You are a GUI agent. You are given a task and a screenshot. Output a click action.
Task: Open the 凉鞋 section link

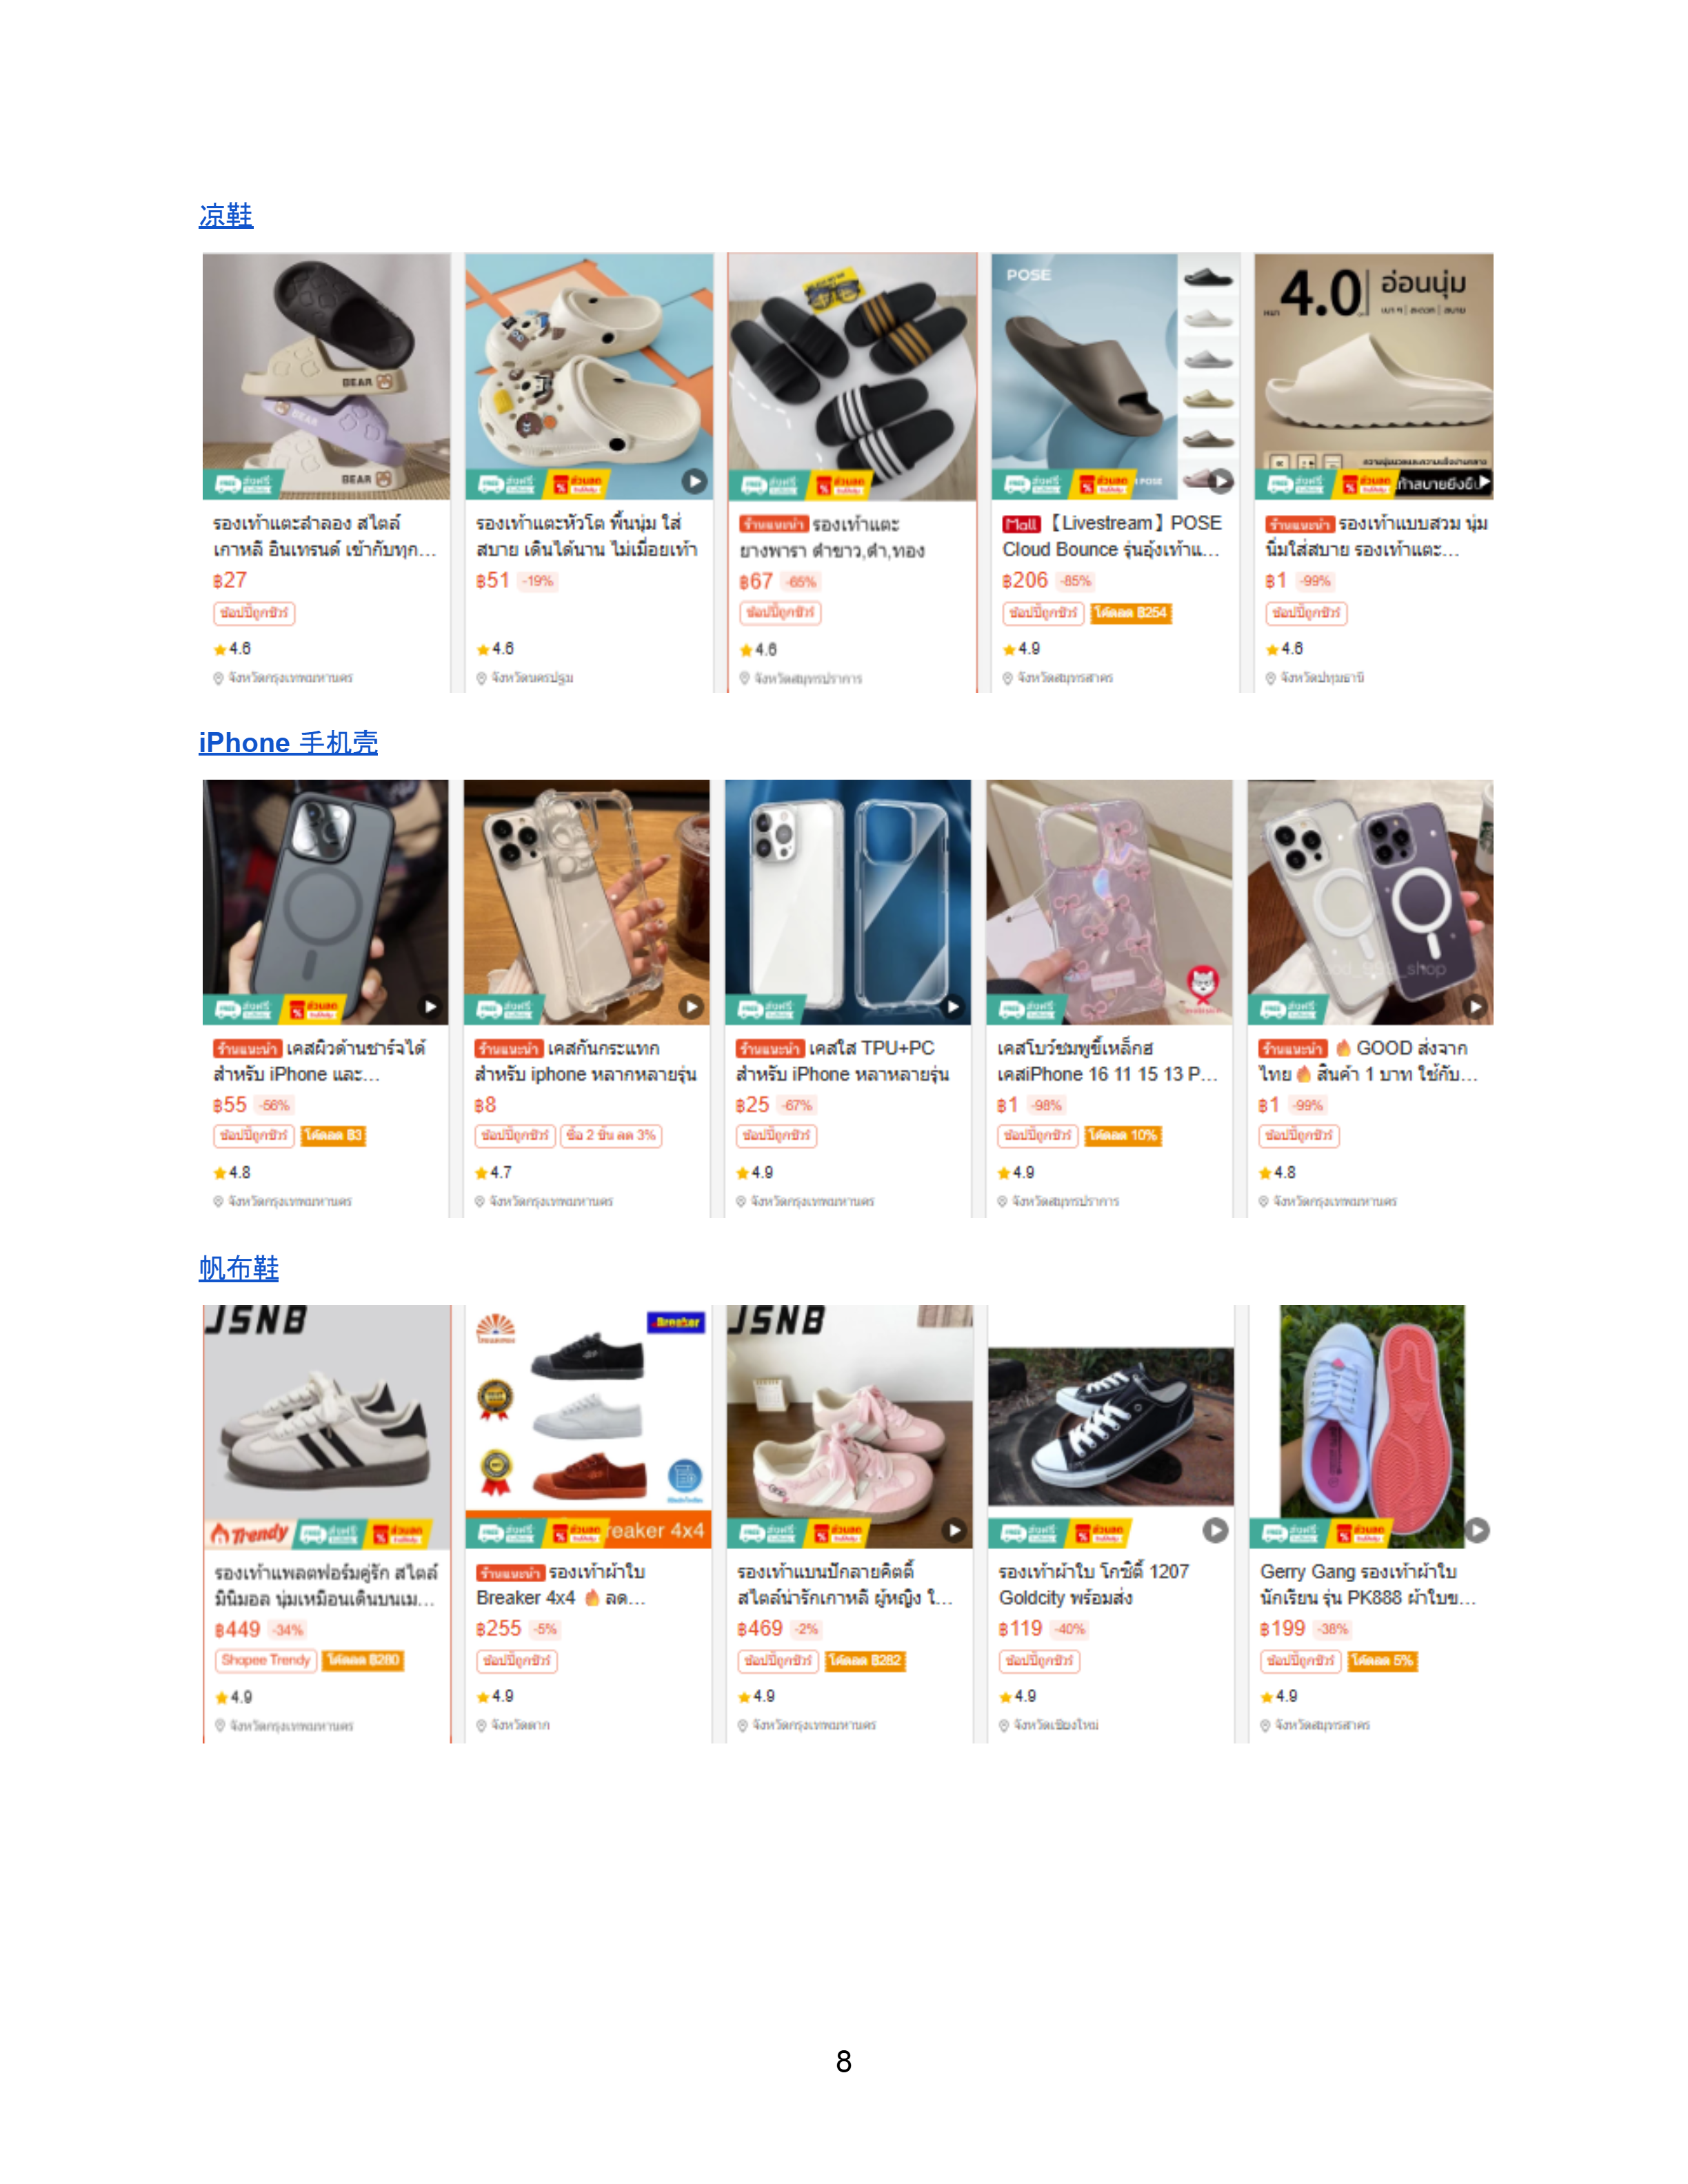[226, 215]
